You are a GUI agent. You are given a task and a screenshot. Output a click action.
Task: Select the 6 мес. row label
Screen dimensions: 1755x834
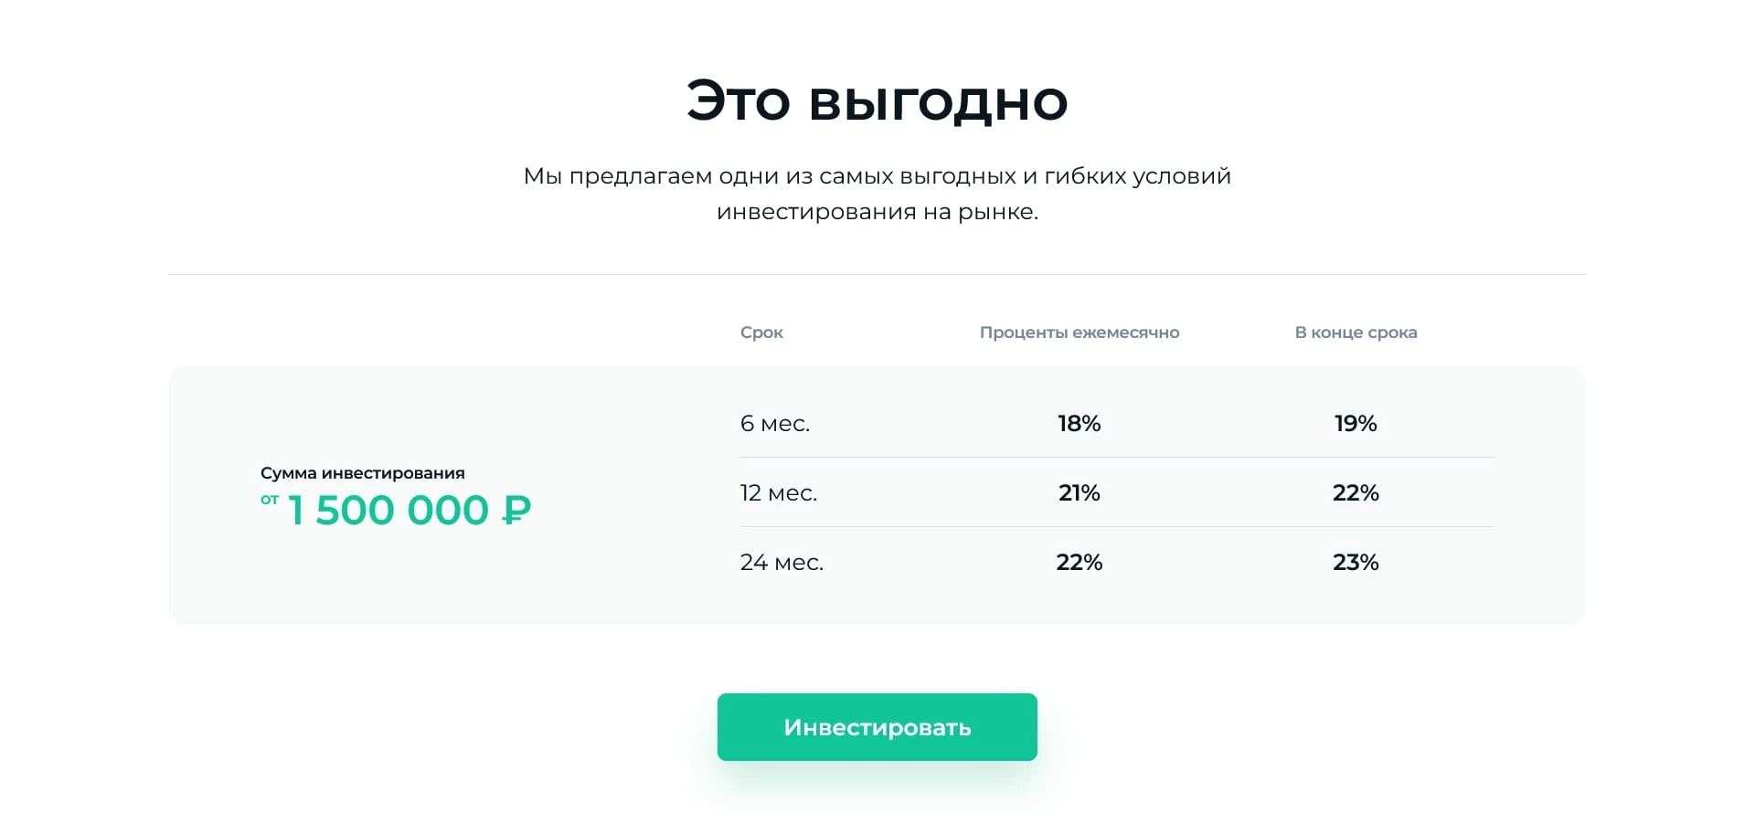[773, 423]
